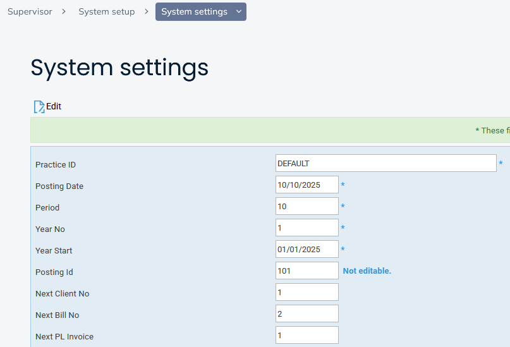Click the Practice ID field containing DEFAULT
This screenshot has width=510, height=347.
386,163
